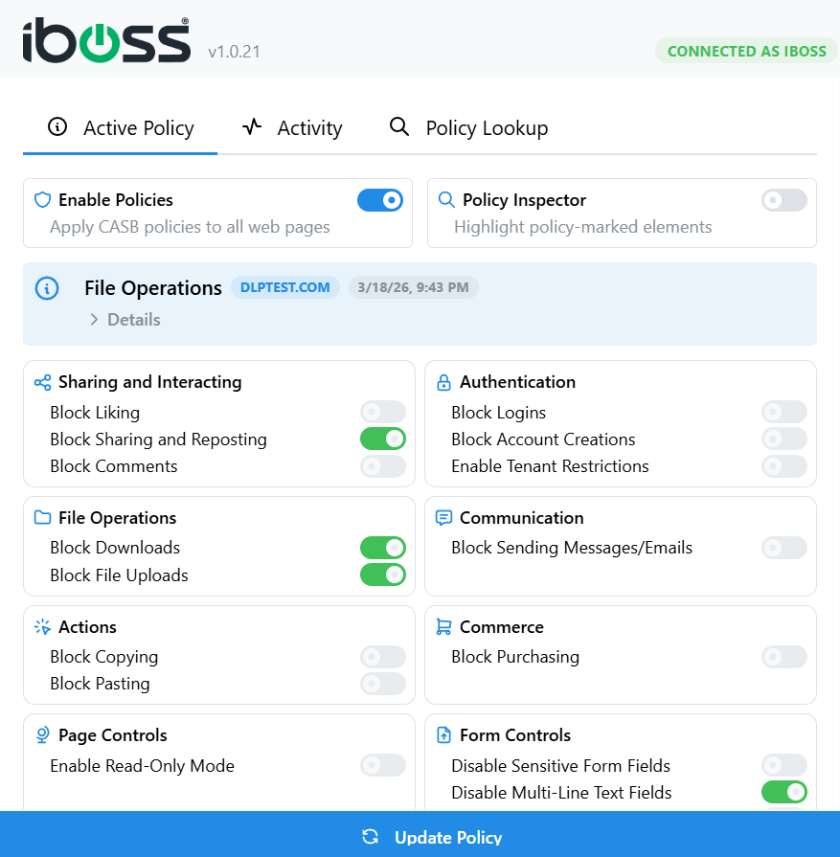
Task: Click the shopping cart icon for Commerce
Action: (443, 626)
